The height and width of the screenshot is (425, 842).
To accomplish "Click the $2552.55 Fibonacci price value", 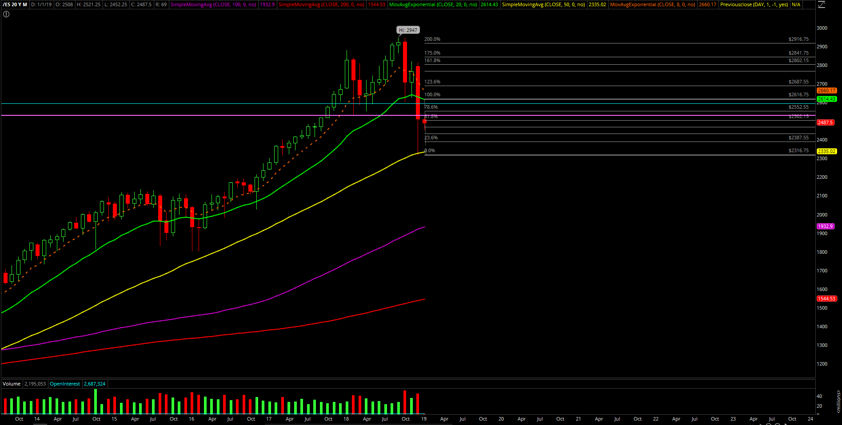I will 798,107.
